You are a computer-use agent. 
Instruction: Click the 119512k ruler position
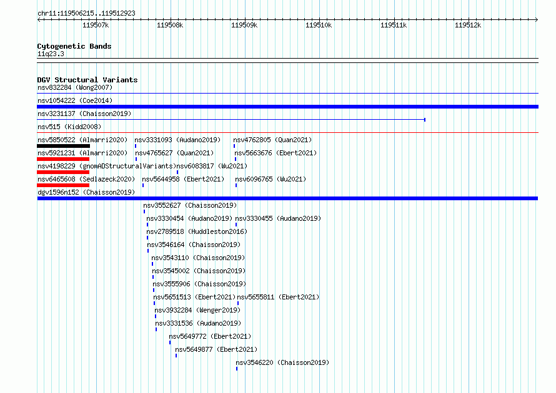tap(468, 25)
